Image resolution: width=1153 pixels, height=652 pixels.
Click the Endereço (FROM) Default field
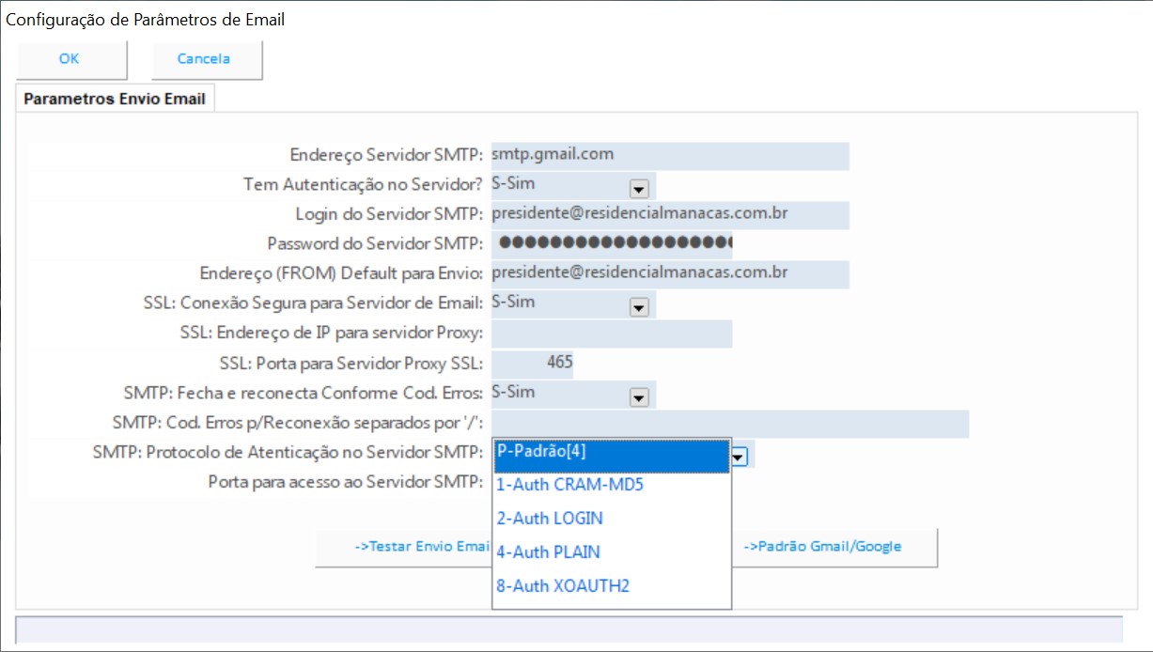point(669,273)
